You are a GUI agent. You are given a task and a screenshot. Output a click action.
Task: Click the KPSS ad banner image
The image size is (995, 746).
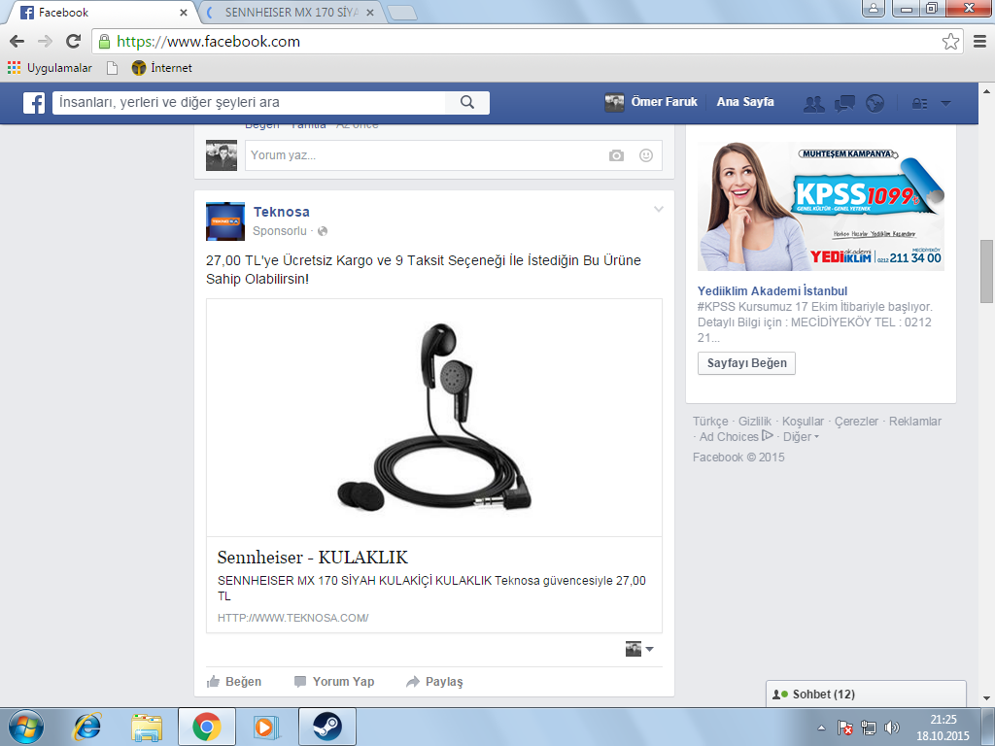point(820,206)
